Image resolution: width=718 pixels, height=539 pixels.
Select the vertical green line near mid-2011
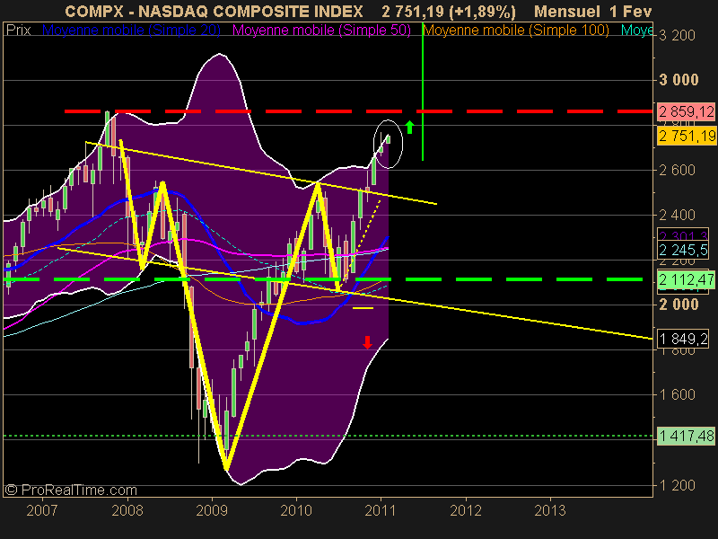point(423,92)
